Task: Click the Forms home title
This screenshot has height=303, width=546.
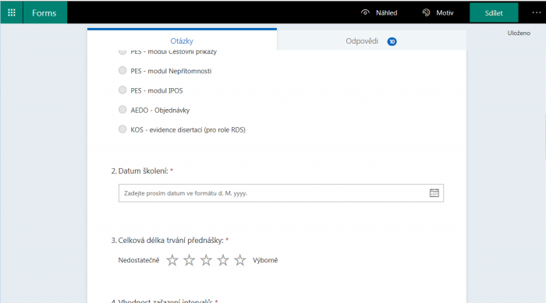Action: point(44,13)
